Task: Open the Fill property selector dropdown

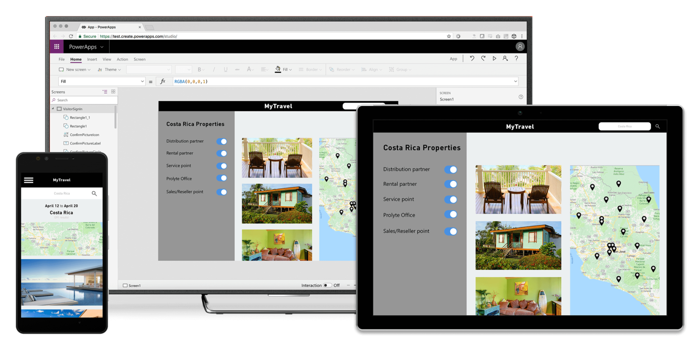Action: point(141,81)
